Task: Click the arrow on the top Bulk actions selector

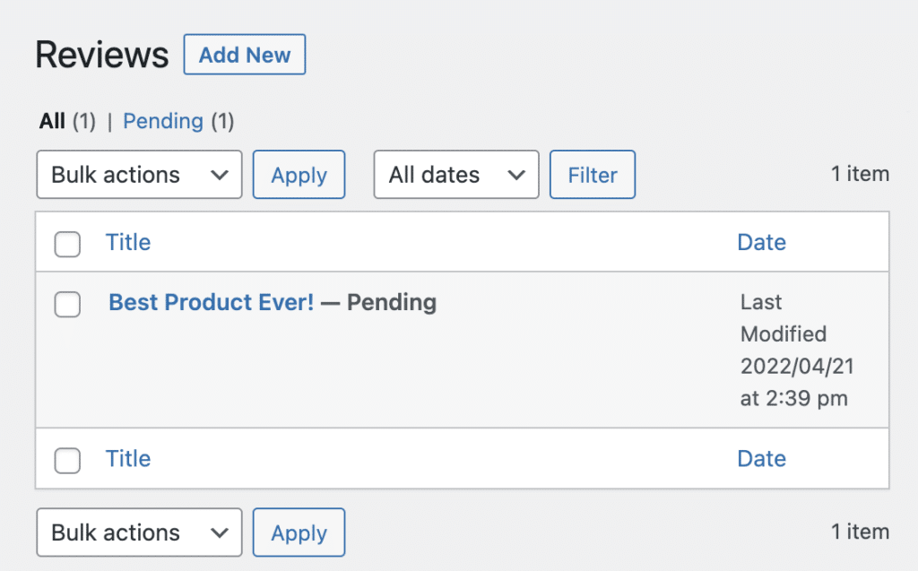Action: pos(221,174)
